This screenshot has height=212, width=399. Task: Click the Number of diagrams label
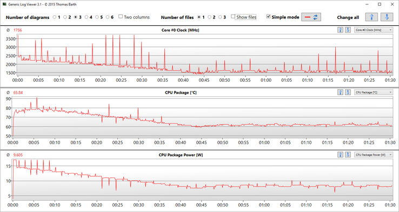point(28,17)
